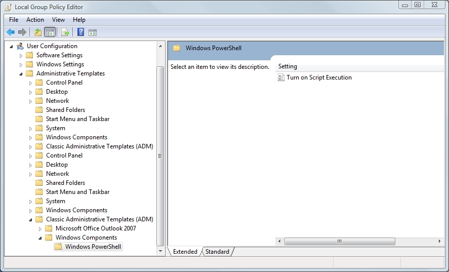Screen dimensions: 449x272
Task: Click the Setting column header
Action: 288,66
